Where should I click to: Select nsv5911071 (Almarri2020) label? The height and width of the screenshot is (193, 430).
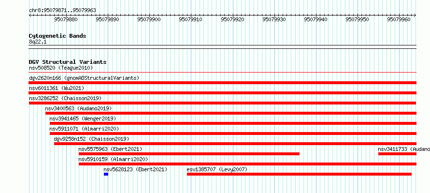pos(84,129)
